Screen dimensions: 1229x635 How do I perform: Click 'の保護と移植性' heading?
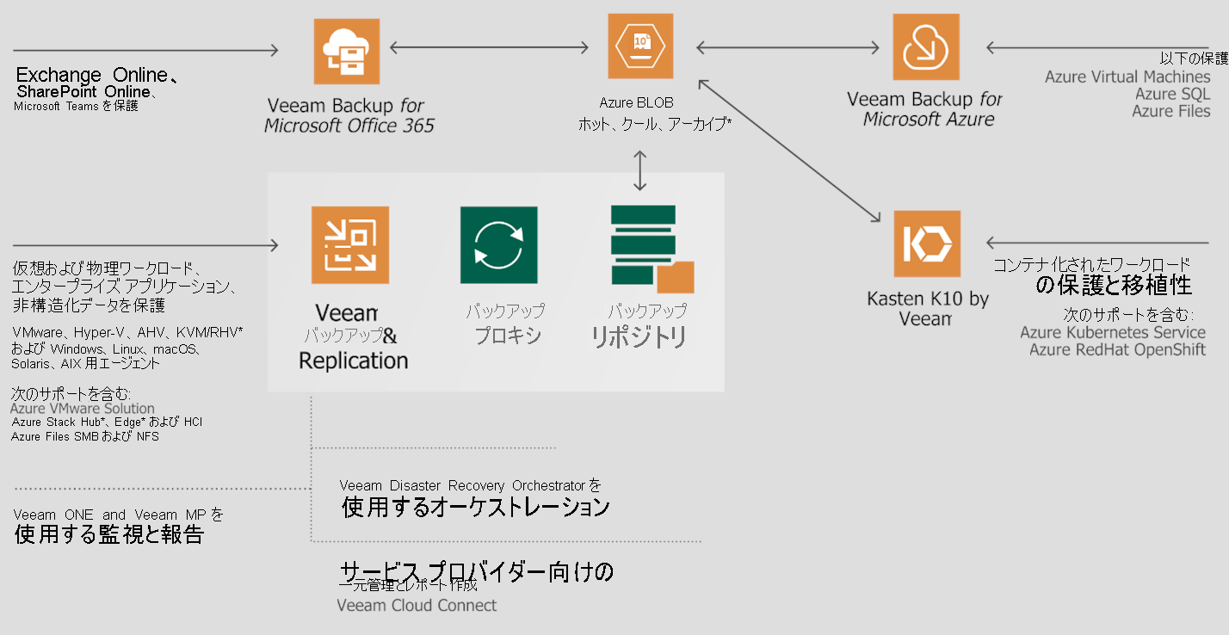[1113, 285]
